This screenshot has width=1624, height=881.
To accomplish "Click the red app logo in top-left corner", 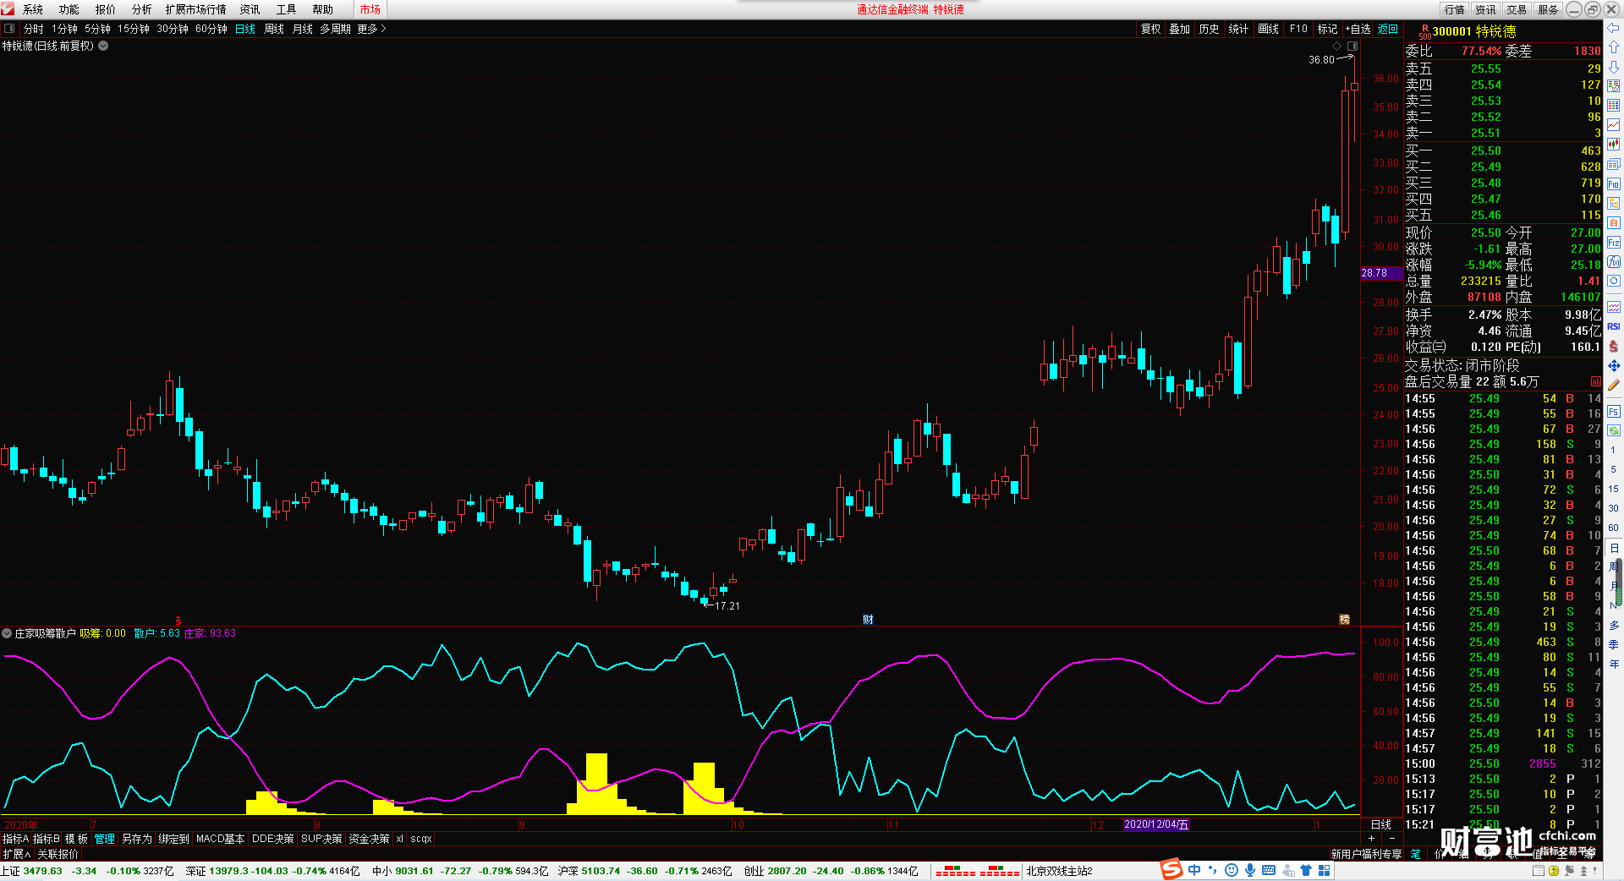I will coord(8,8).
